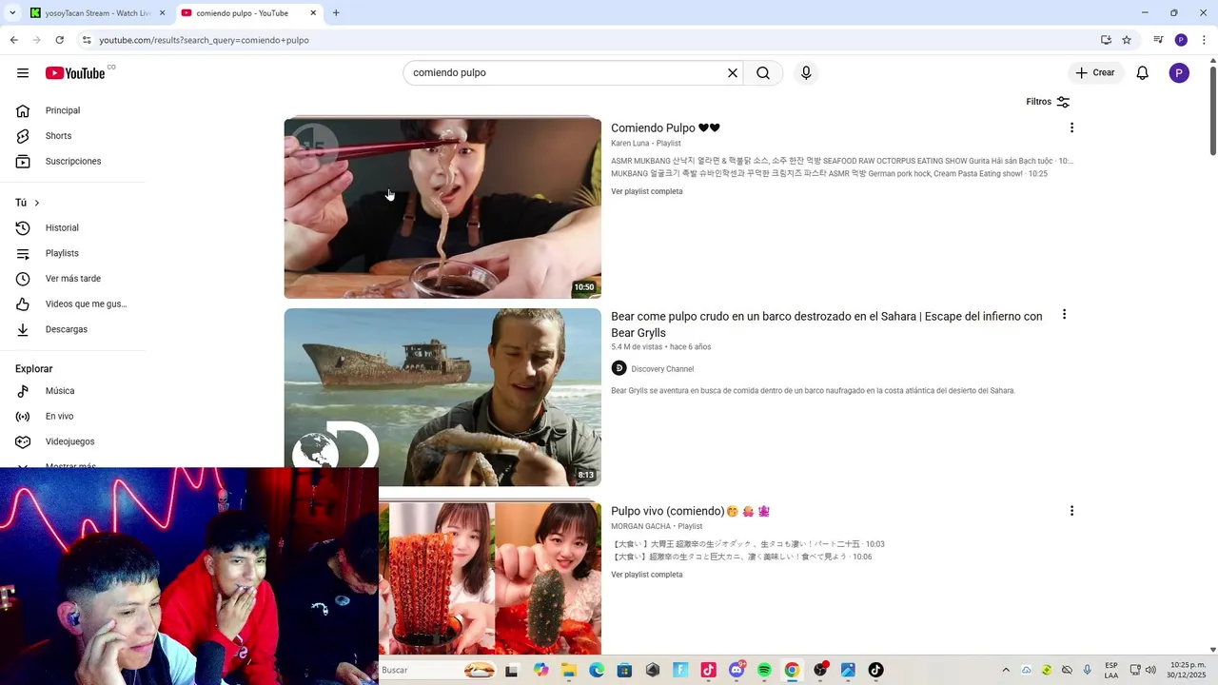
Task: Open the Bear Grylls shipwreck video thumbnail
Action: pyautogui.click(x=442, y=398)
